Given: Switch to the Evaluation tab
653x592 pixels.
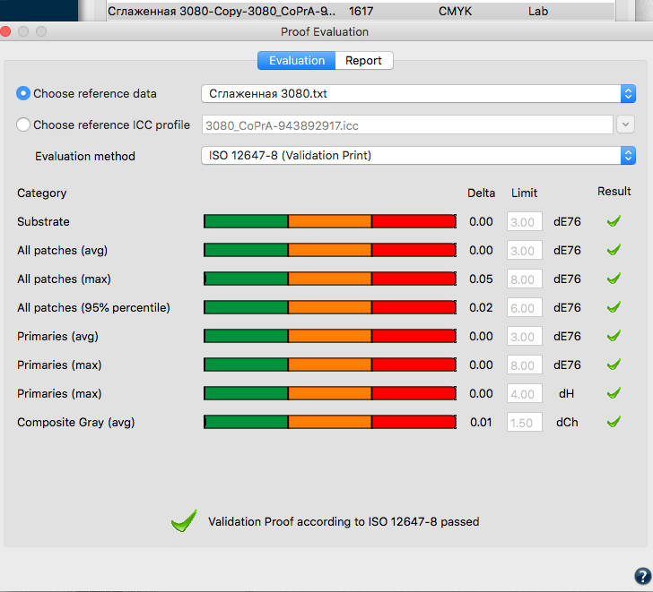Looking at the screenshot, I should (297, 60).
